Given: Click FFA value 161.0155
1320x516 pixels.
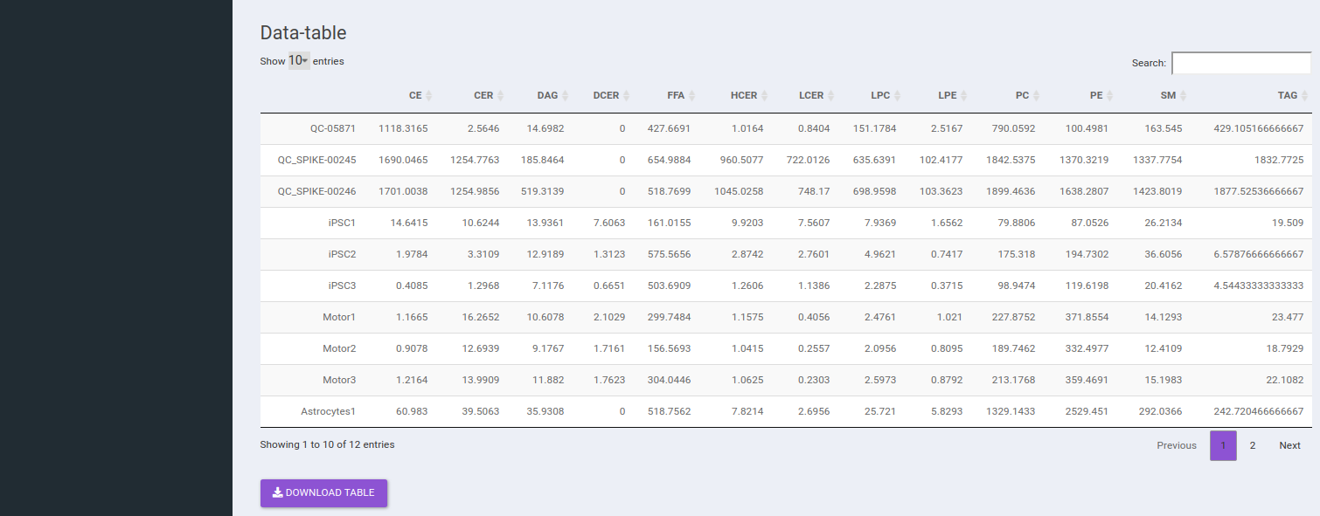Looking at the screenshot, I should coord(668,223).
